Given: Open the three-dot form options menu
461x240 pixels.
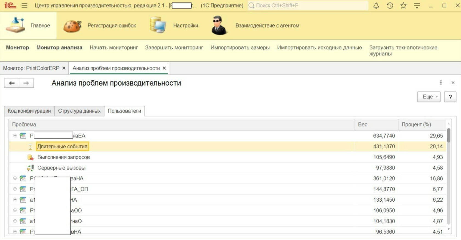Looking at the screenshot, I should [x=441, y=83].
